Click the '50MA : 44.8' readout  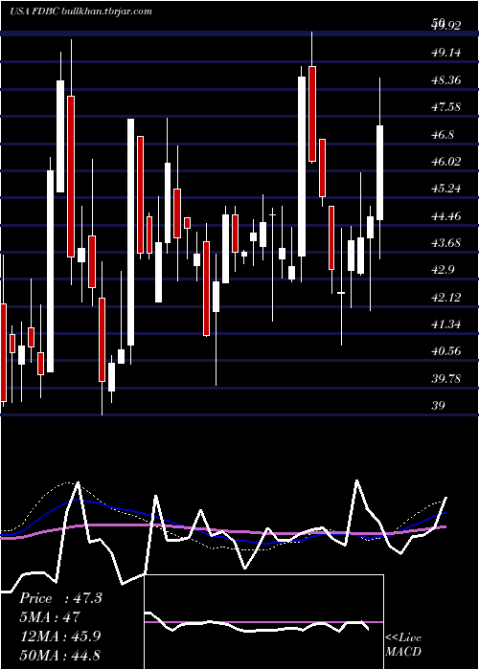59,655
